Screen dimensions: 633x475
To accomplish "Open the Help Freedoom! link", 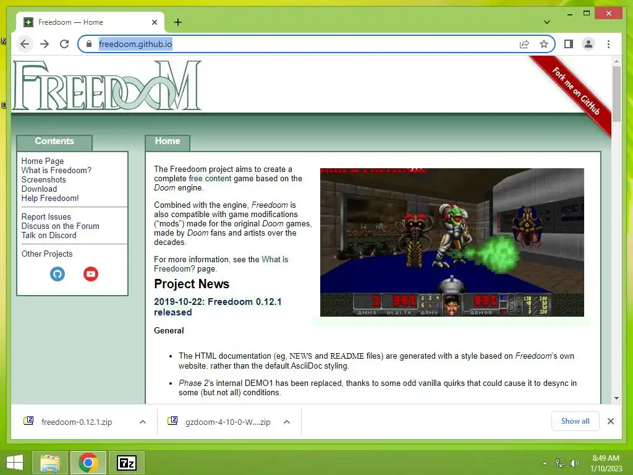I will pyautogui.click(x=50, y=199).
